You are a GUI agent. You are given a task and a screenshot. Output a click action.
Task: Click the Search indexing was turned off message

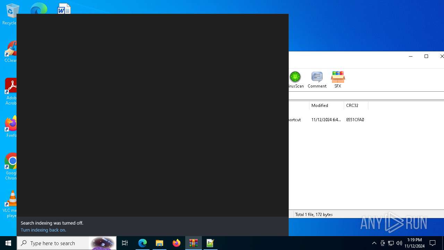tap(52, 223)
